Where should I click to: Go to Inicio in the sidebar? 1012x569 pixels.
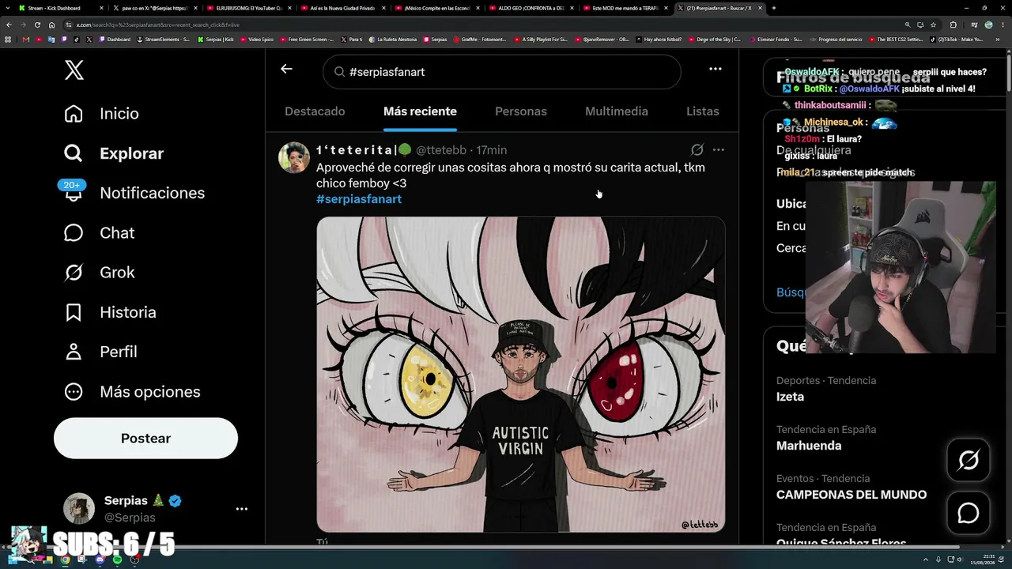[x=101, y=114]
